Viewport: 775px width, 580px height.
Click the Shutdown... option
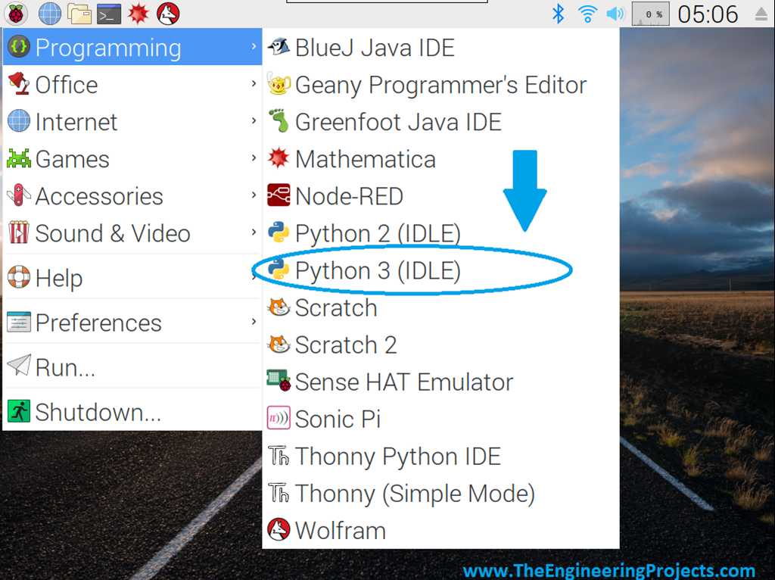(x=98, y=412)
